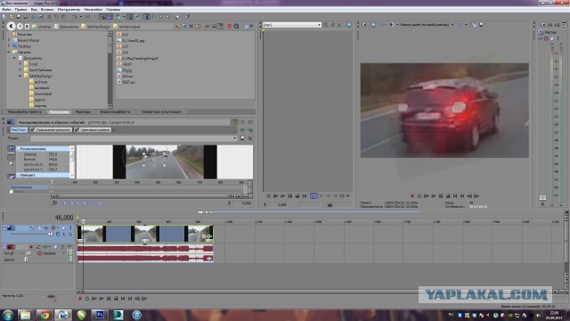Adjust the audio track pan slider
The width and height of the screenshot is (570, 321).
tap(26, 259)
